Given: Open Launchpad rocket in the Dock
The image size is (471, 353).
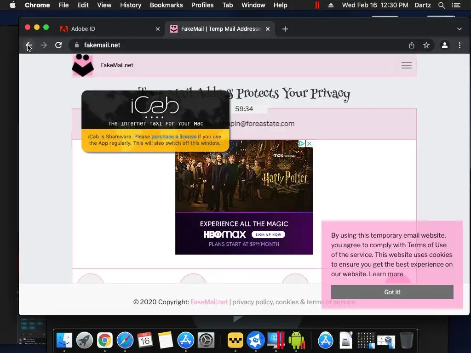Looking at the screenshot, I should (85, 341).
